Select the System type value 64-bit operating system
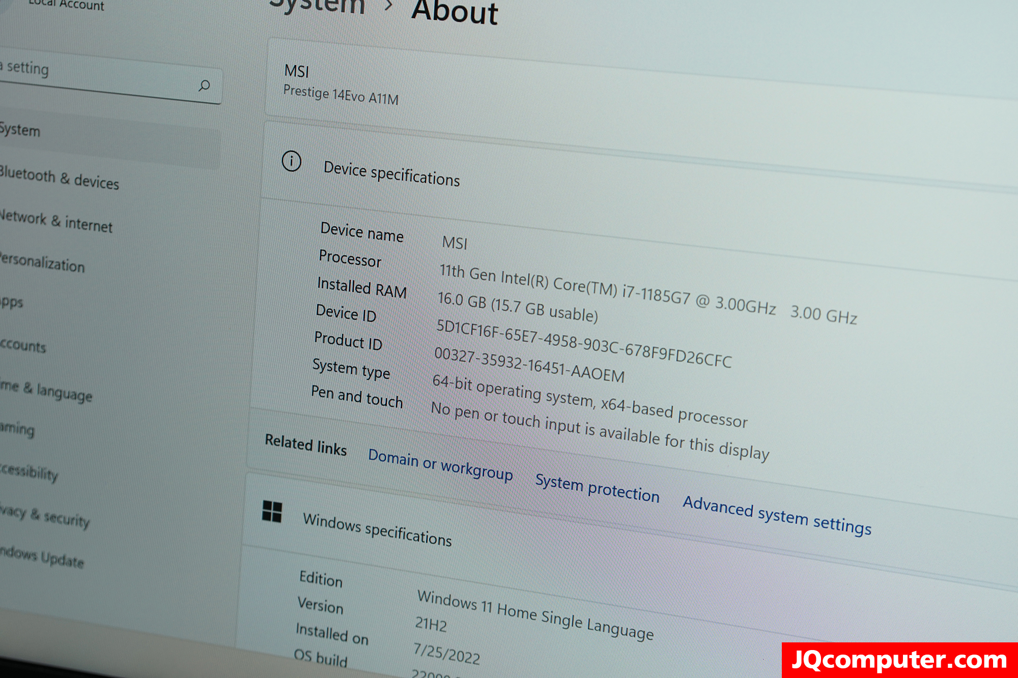 point(590,401)
